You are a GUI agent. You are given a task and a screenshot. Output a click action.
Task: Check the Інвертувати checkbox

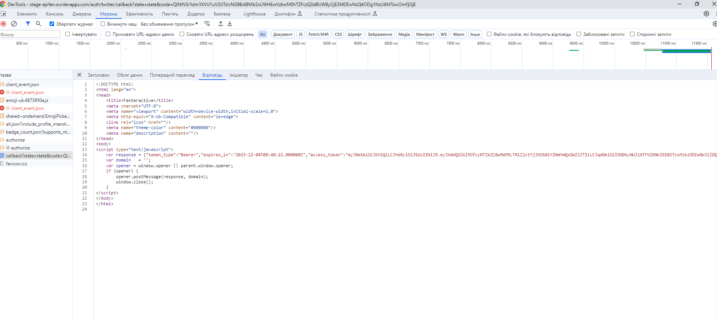[68, 34]
